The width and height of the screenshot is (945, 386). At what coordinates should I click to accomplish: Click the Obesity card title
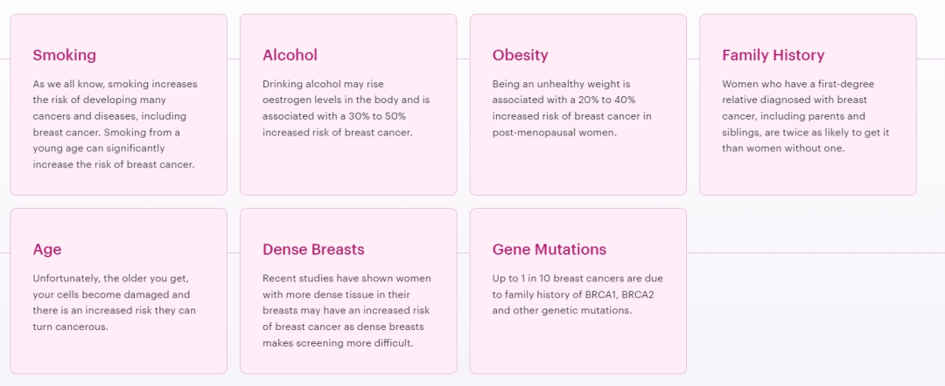tap(520, 55)
